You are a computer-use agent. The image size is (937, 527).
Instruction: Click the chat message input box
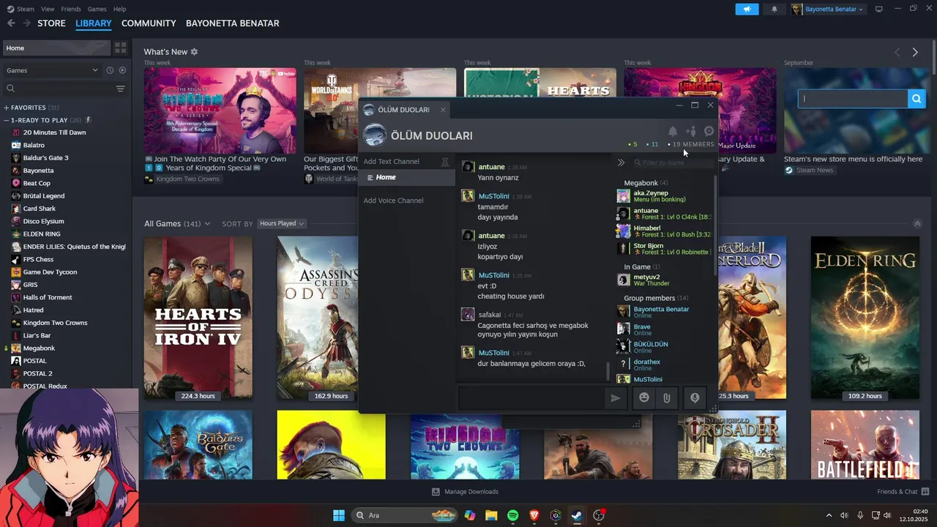(532, 397)
